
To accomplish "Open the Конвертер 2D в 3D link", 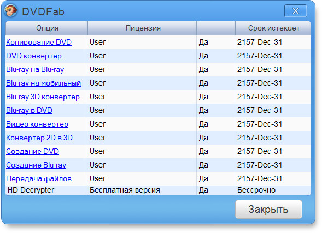I will 39,138.
